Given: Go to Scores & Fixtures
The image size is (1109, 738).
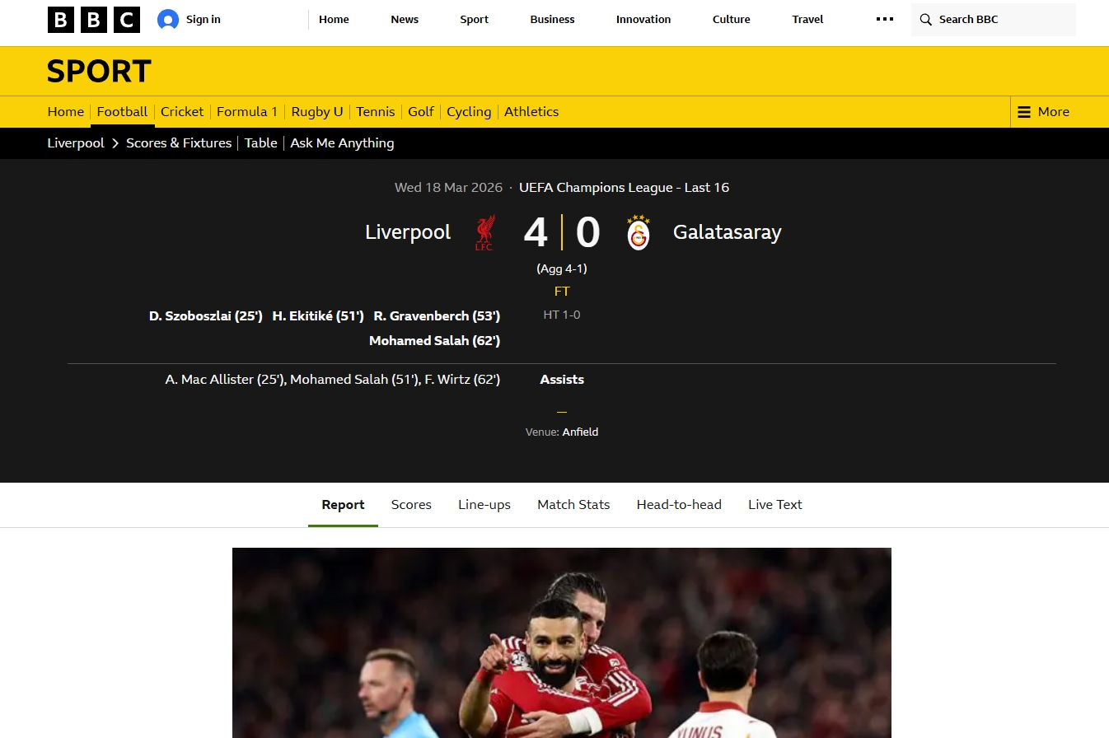Looking at the screenshot, I should [x=179, y=143].
